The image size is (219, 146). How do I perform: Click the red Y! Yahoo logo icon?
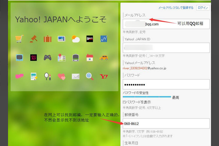click(104, 76)
